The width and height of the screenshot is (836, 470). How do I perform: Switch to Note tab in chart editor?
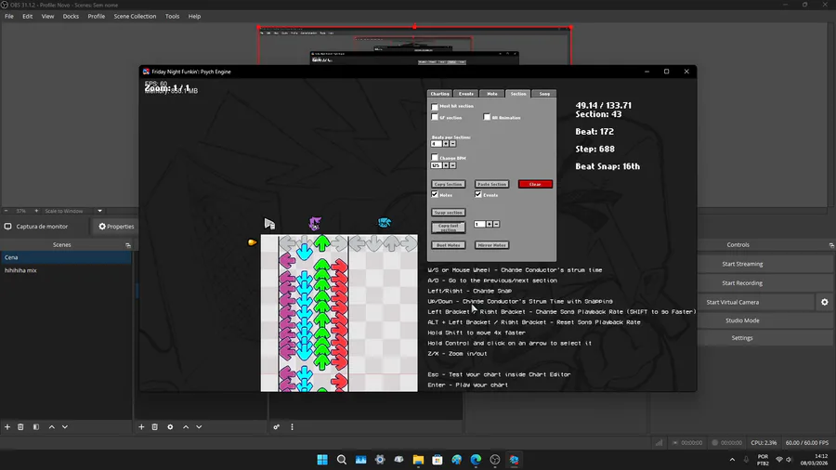(x=492, y=94)
